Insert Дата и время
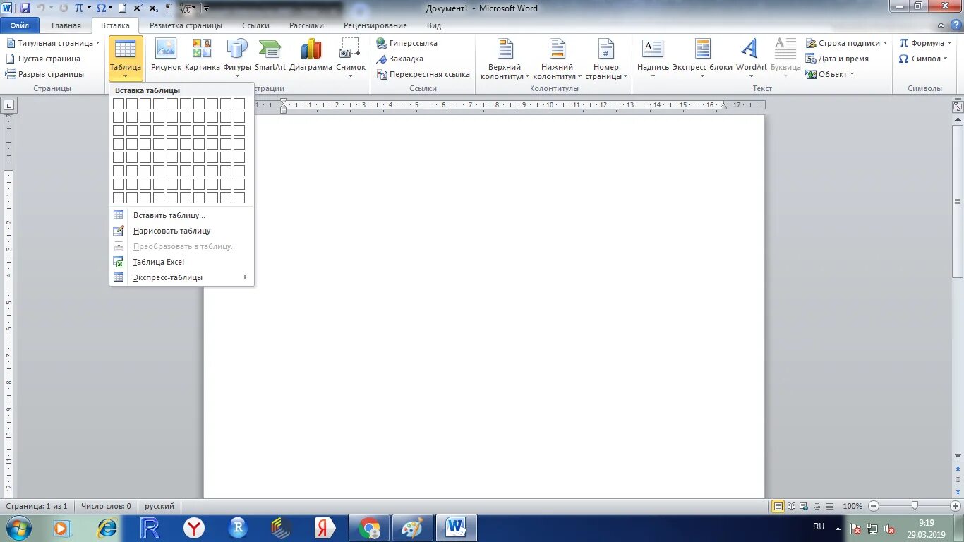Screen dimensions: 964x542 pos(838,59)
